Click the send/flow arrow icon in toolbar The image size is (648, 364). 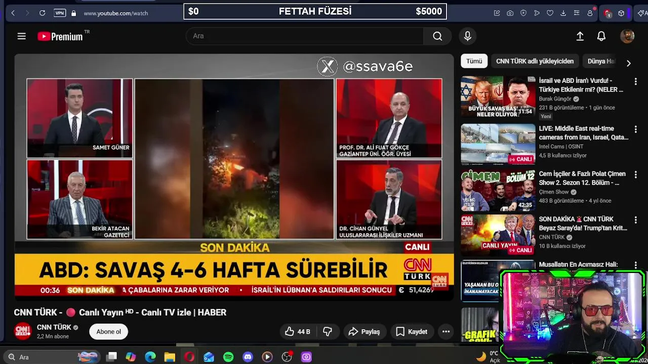click(537, 13)
